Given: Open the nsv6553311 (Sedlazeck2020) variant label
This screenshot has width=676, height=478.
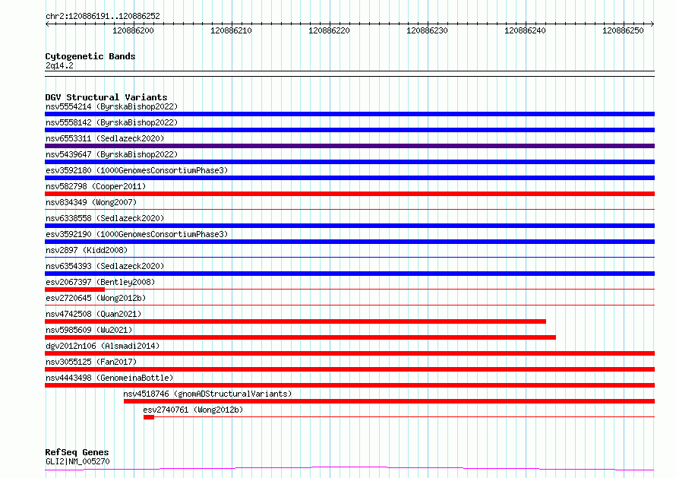Looking at the screenshot, I should point(105,138).
